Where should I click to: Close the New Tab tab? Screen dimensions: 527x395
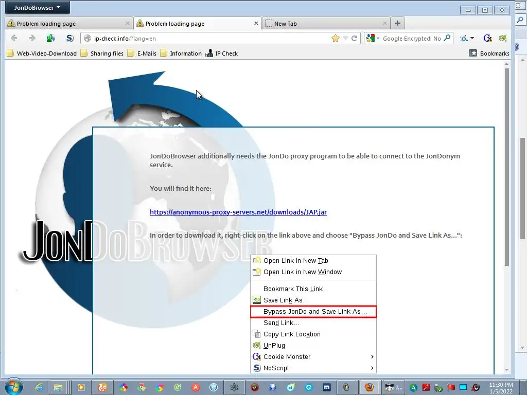click(385, 23)
